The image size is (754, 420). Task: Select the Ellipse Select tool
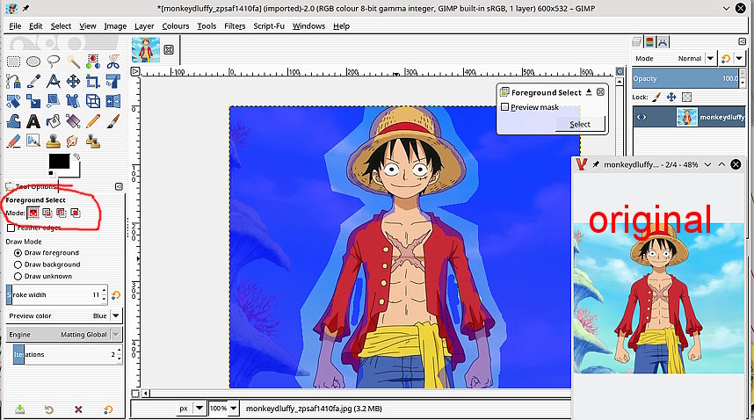(x=33, y=62)
